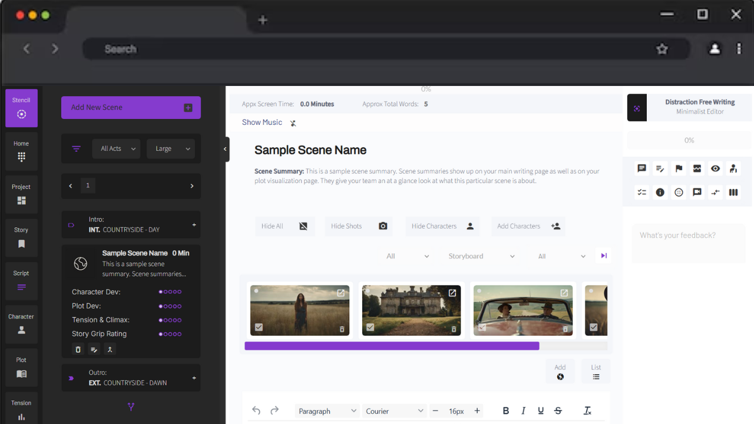Expand the Outro EXT. COUNTRYSIDE - DAWN plus
The width and height of the screenshot is (754, 424).
click(x=194, y=378)
